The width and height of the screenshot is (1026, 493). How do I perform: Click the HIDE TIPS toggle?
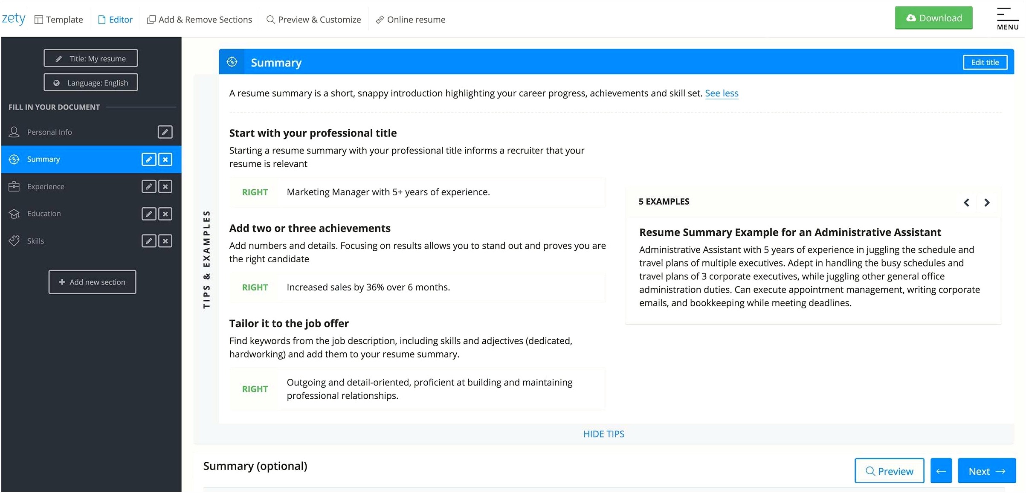(x=602, y=433)
